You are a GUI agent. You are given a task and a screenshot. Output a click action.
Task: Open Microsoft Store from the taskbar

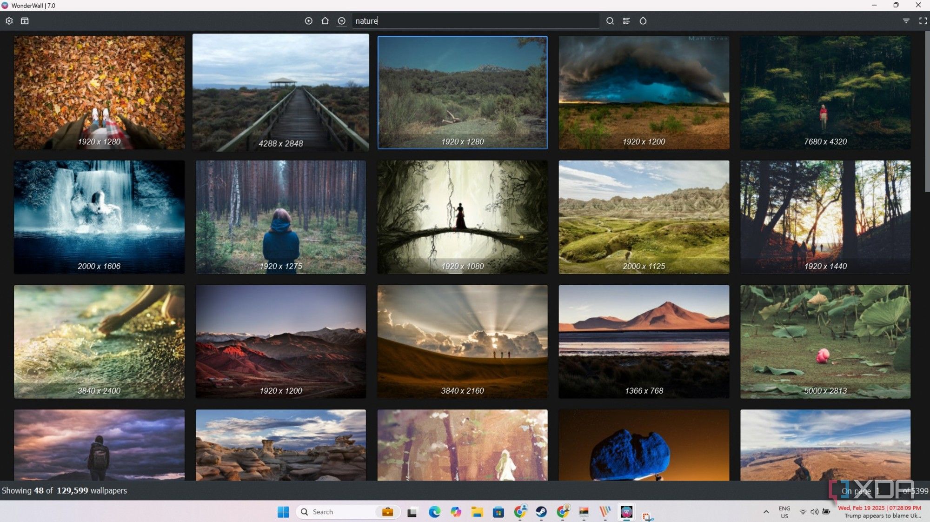(x=498, y=512)
